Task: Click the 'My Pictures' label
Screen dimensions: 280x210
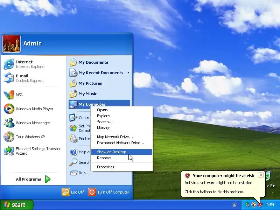Action: click(90, 83)
